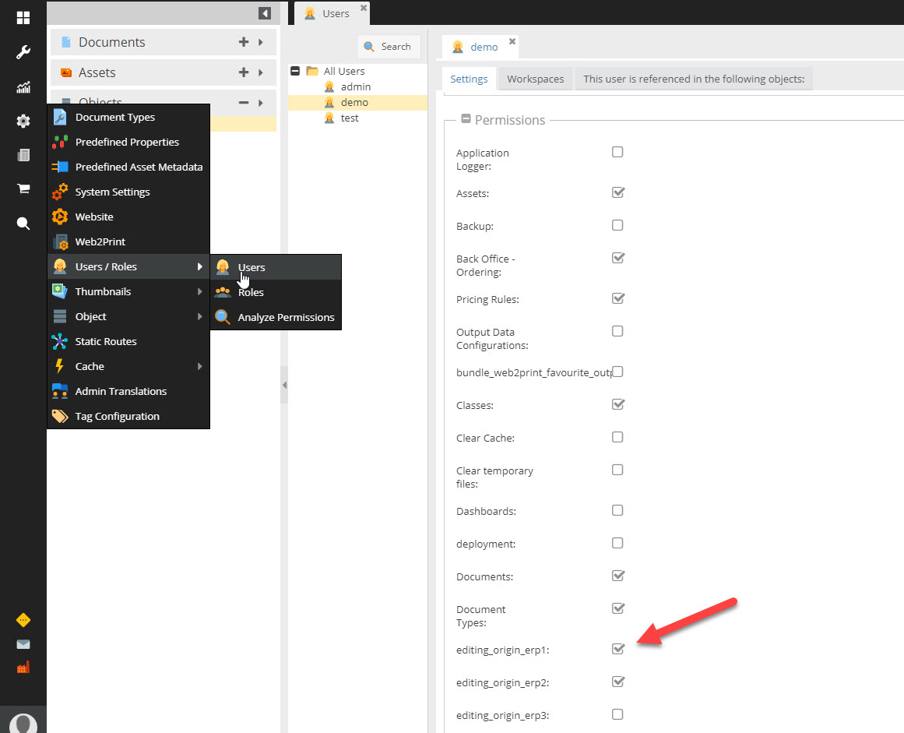The image size is (904, 733).
Task: Uncheck the editing_origin_erp1 permission
Action: pos(618,649)
